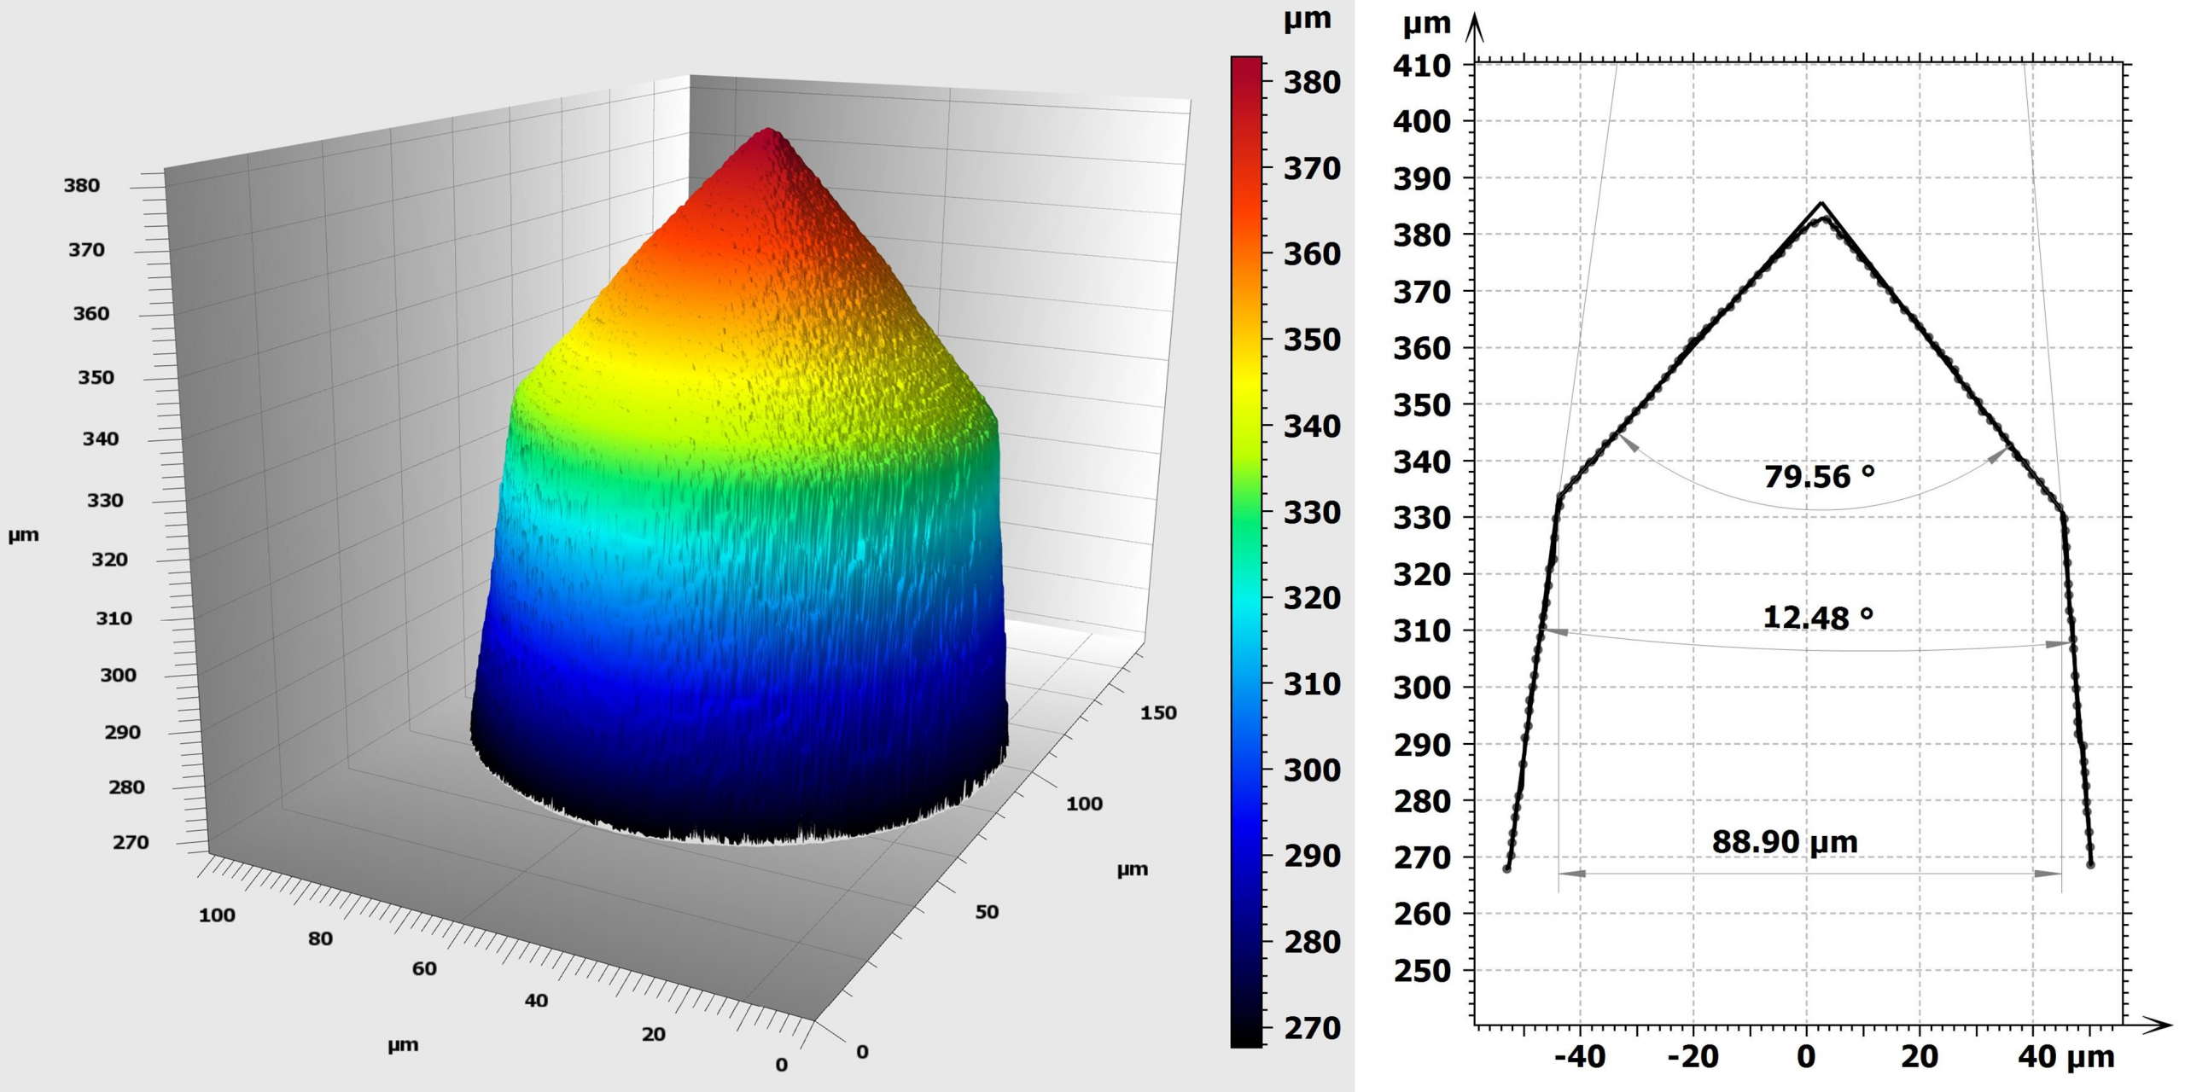Click the 12.48° angle measurement label
This screenshot has width=2185, height=1092.
click(1817, 617)
